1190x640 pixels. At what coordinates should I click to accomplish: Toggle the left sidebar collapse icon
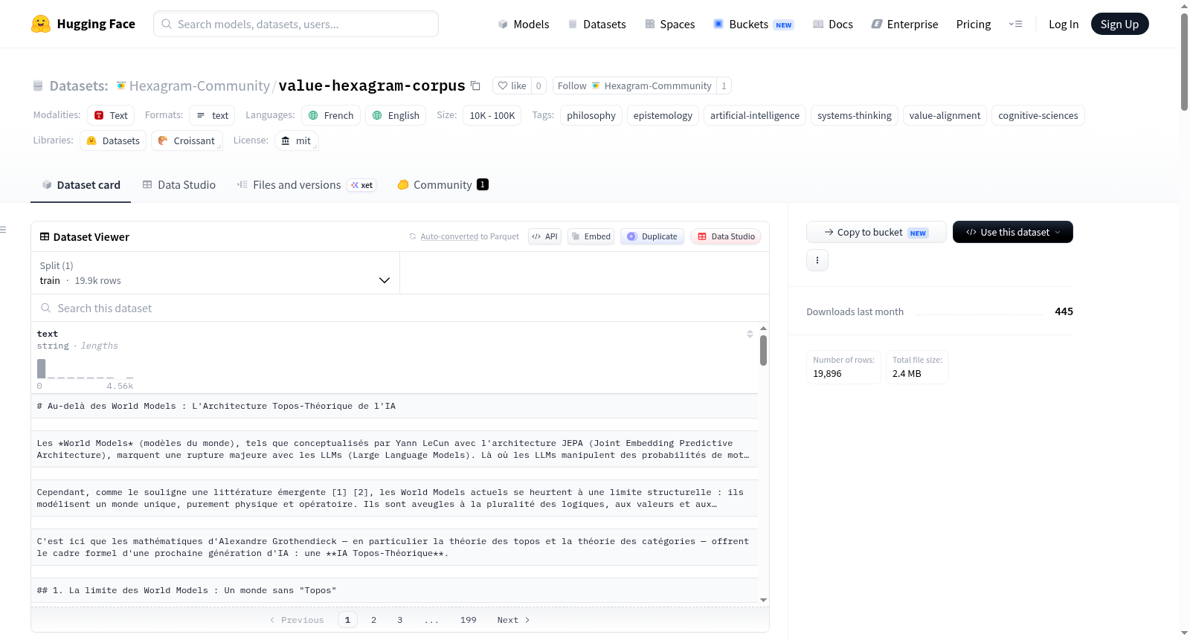coord(4,230)
